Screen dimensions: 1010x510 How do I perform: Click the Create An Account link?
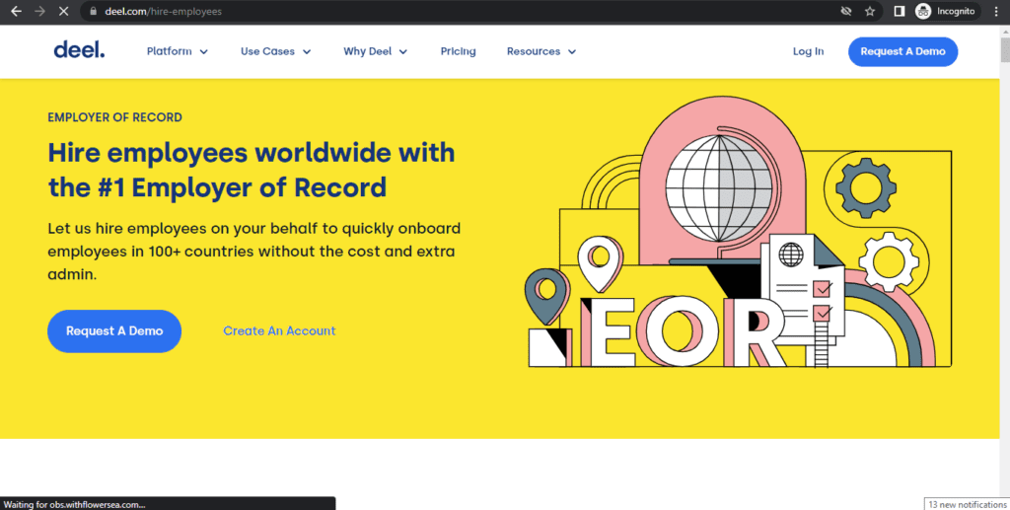279,331
